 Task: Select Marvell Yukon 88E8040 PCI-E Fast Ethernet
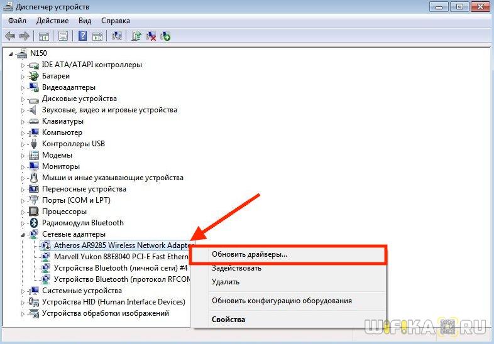(x=121, y=257)
